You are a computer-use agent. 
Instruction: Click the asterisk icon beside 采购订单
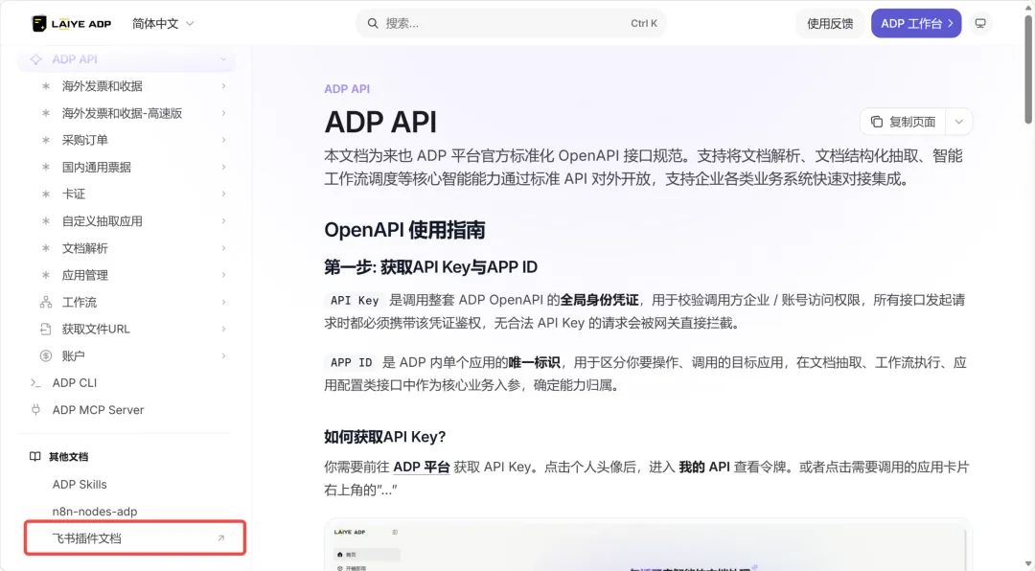pos(46,140)
